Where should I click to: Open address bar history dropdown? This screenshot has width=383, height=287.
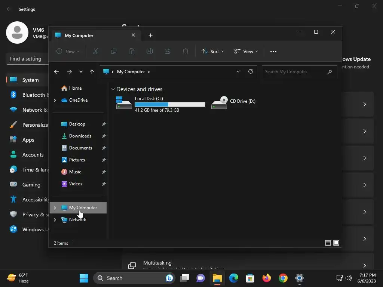(x=238, y=71)
